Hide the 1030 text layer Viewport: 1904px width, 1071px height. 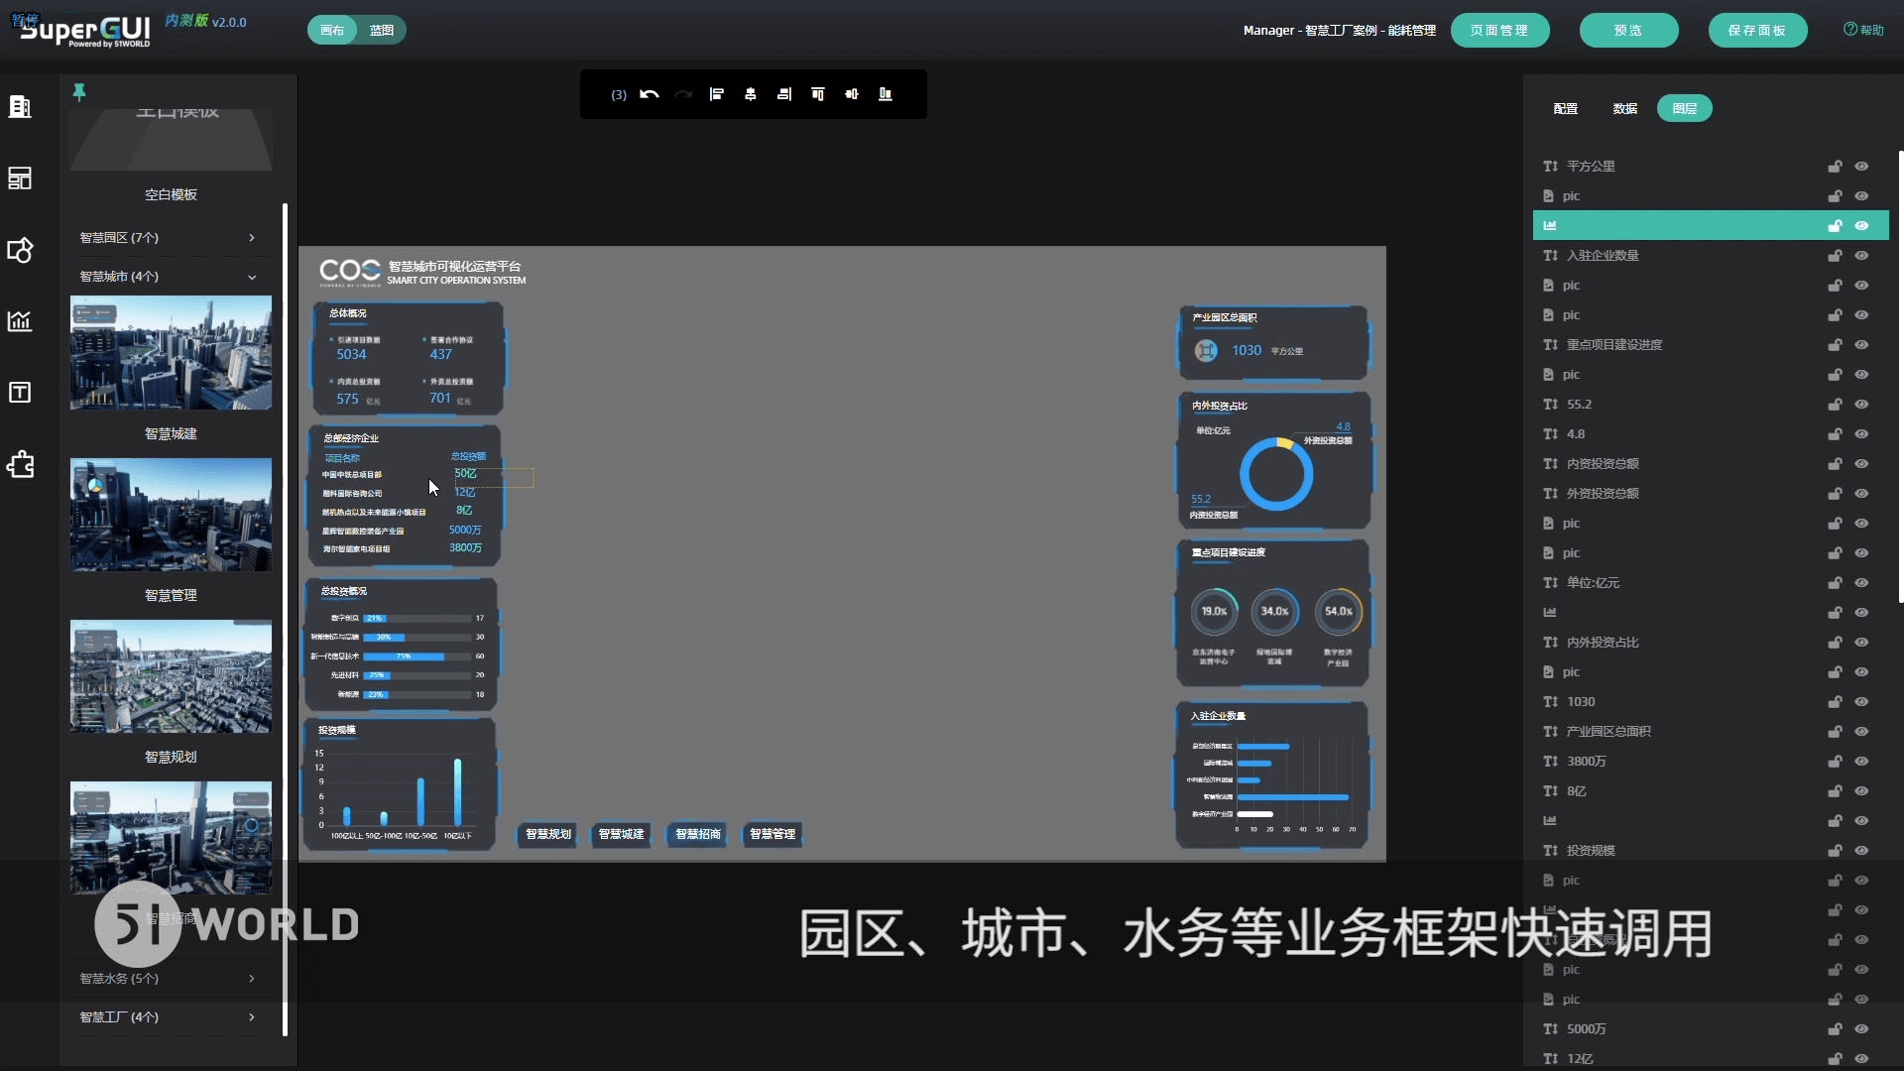[1861, 702]
